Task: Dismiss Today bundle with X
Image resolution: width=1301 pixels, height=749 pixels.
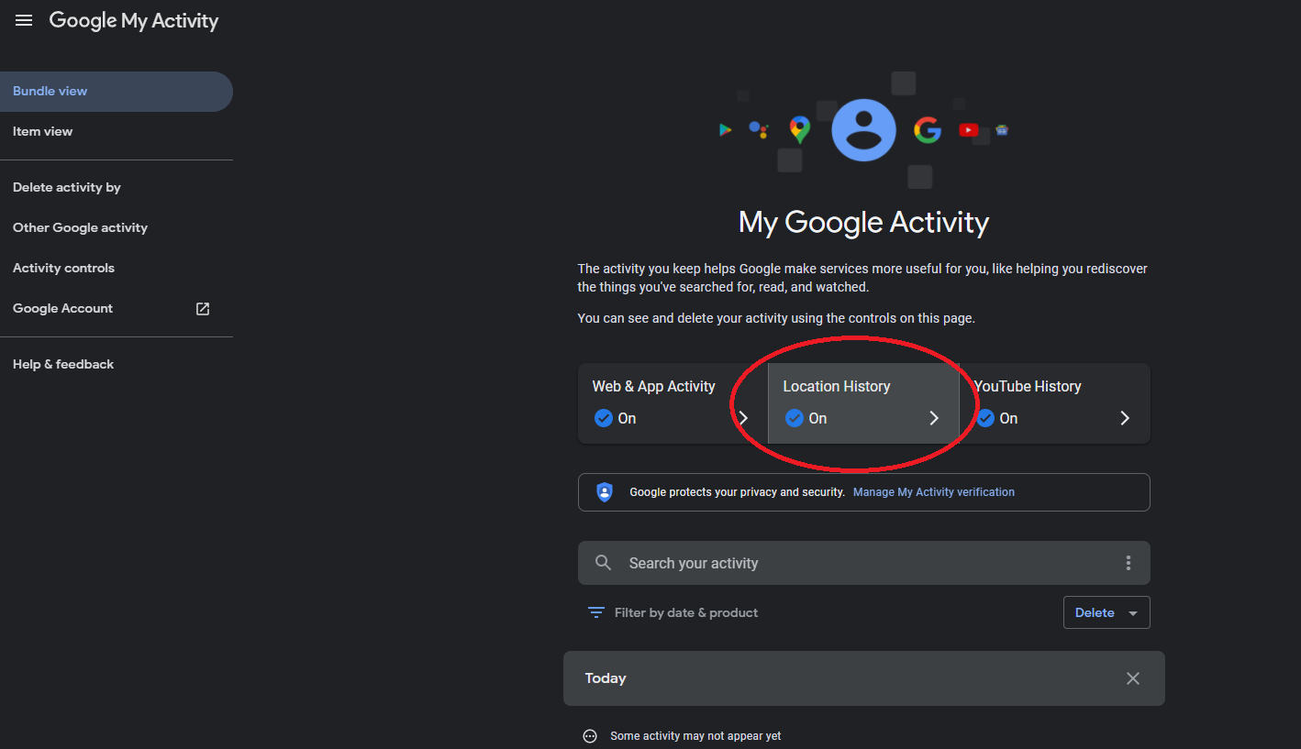Action: [x=1133, y=678]
